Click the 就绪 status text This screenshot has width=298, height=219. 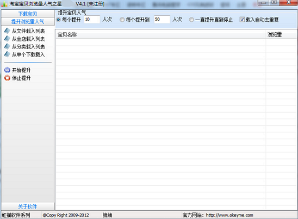107,215
